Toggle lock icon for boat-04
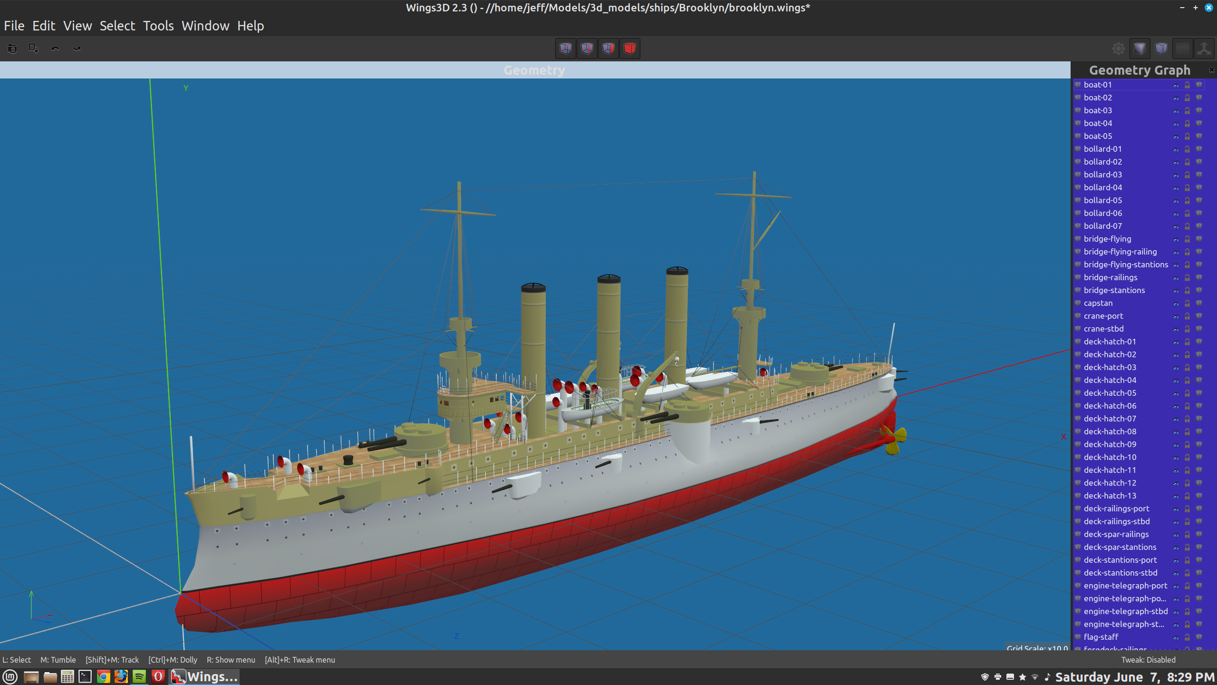Screen dimensions: 1217x685 tap(1187, 123)
